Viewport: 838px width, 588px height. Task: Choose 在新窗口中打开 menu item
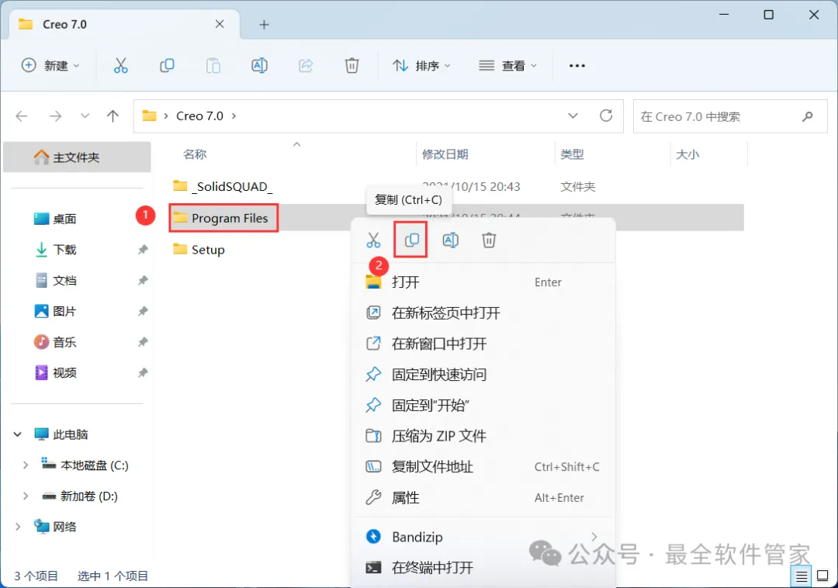(483, 344)
